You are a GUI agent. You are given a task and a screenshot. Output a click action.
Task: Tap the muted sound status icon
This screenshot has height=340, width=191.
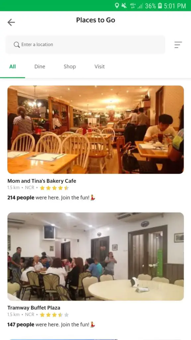pos(124,6)
